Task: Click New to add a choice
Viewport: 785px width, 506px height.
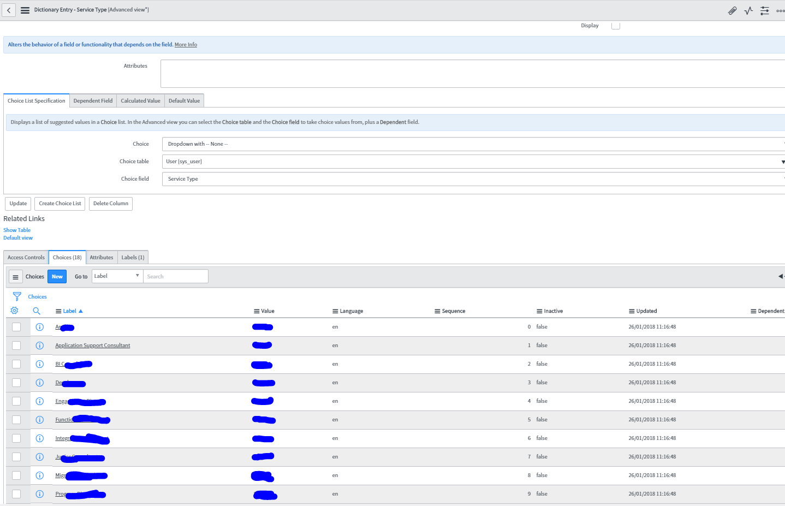Action: coord(57,277)
